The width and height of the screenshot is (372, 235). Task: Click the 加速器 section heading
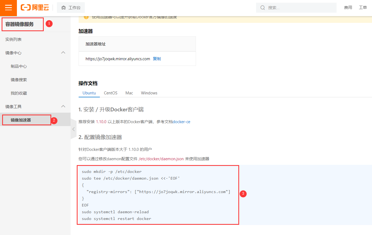pyautogui.click(x=86, y=31)
